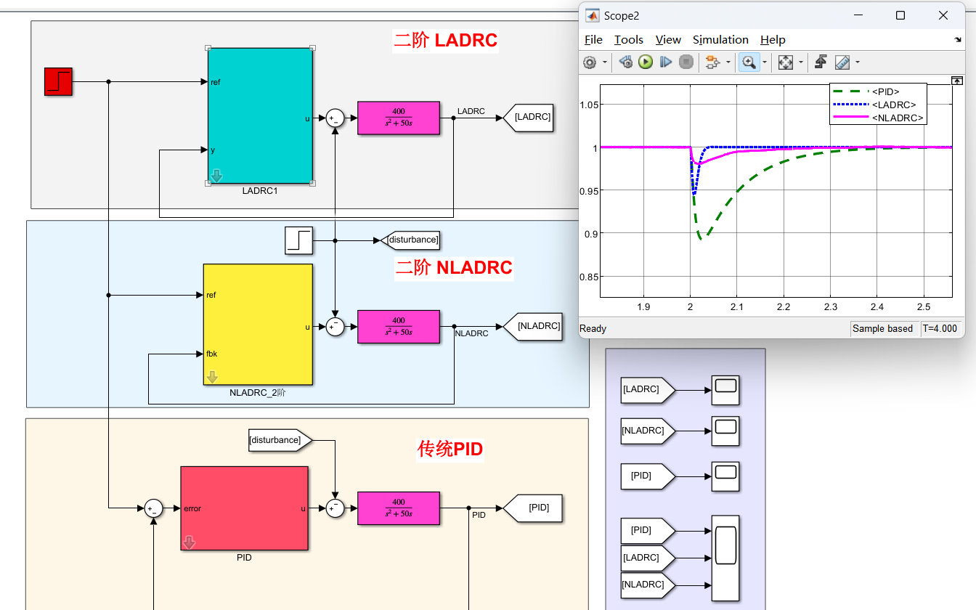Select the [disturbance] Goto block

[x=410, y=240]
